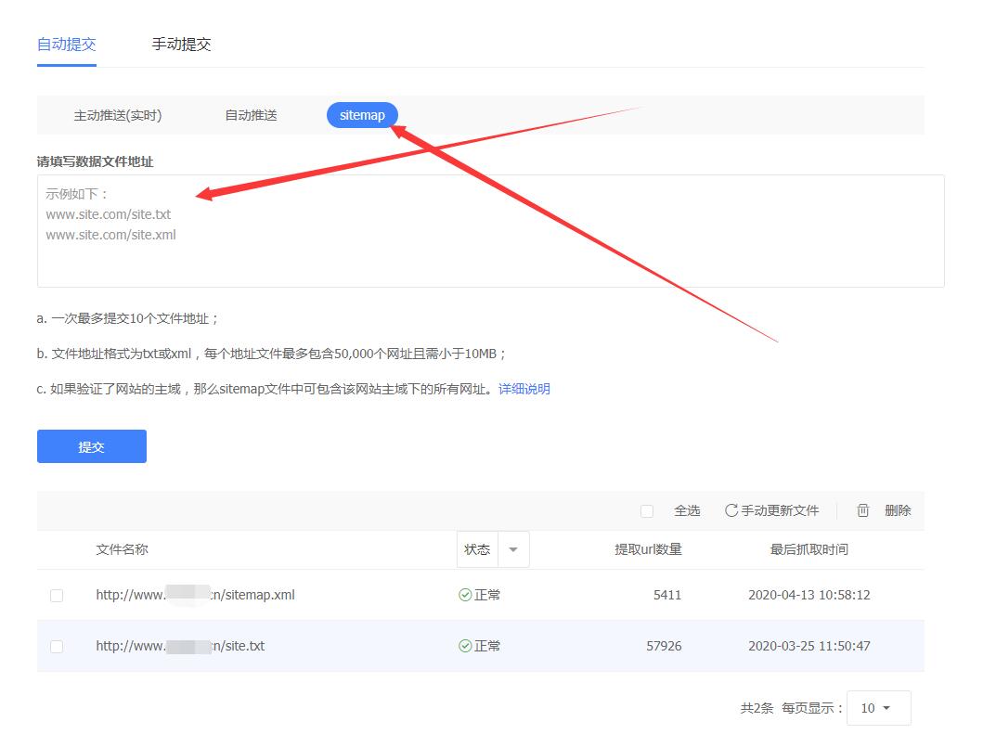The height and width of the screenshot is (747, 996).
Task: Tick the 全选 select-all checkbox
Action: pyautogui.click(x=647, y=511)
